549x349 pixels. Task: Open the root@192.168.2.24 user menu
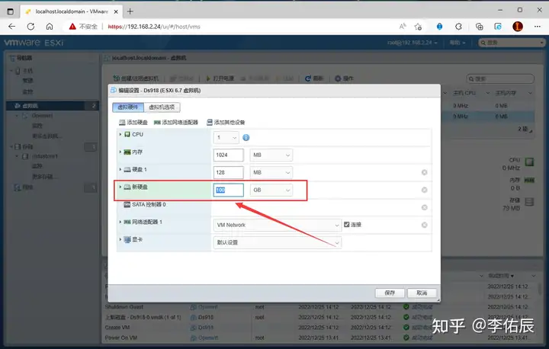pyautogui.click(x=413, y=43)
